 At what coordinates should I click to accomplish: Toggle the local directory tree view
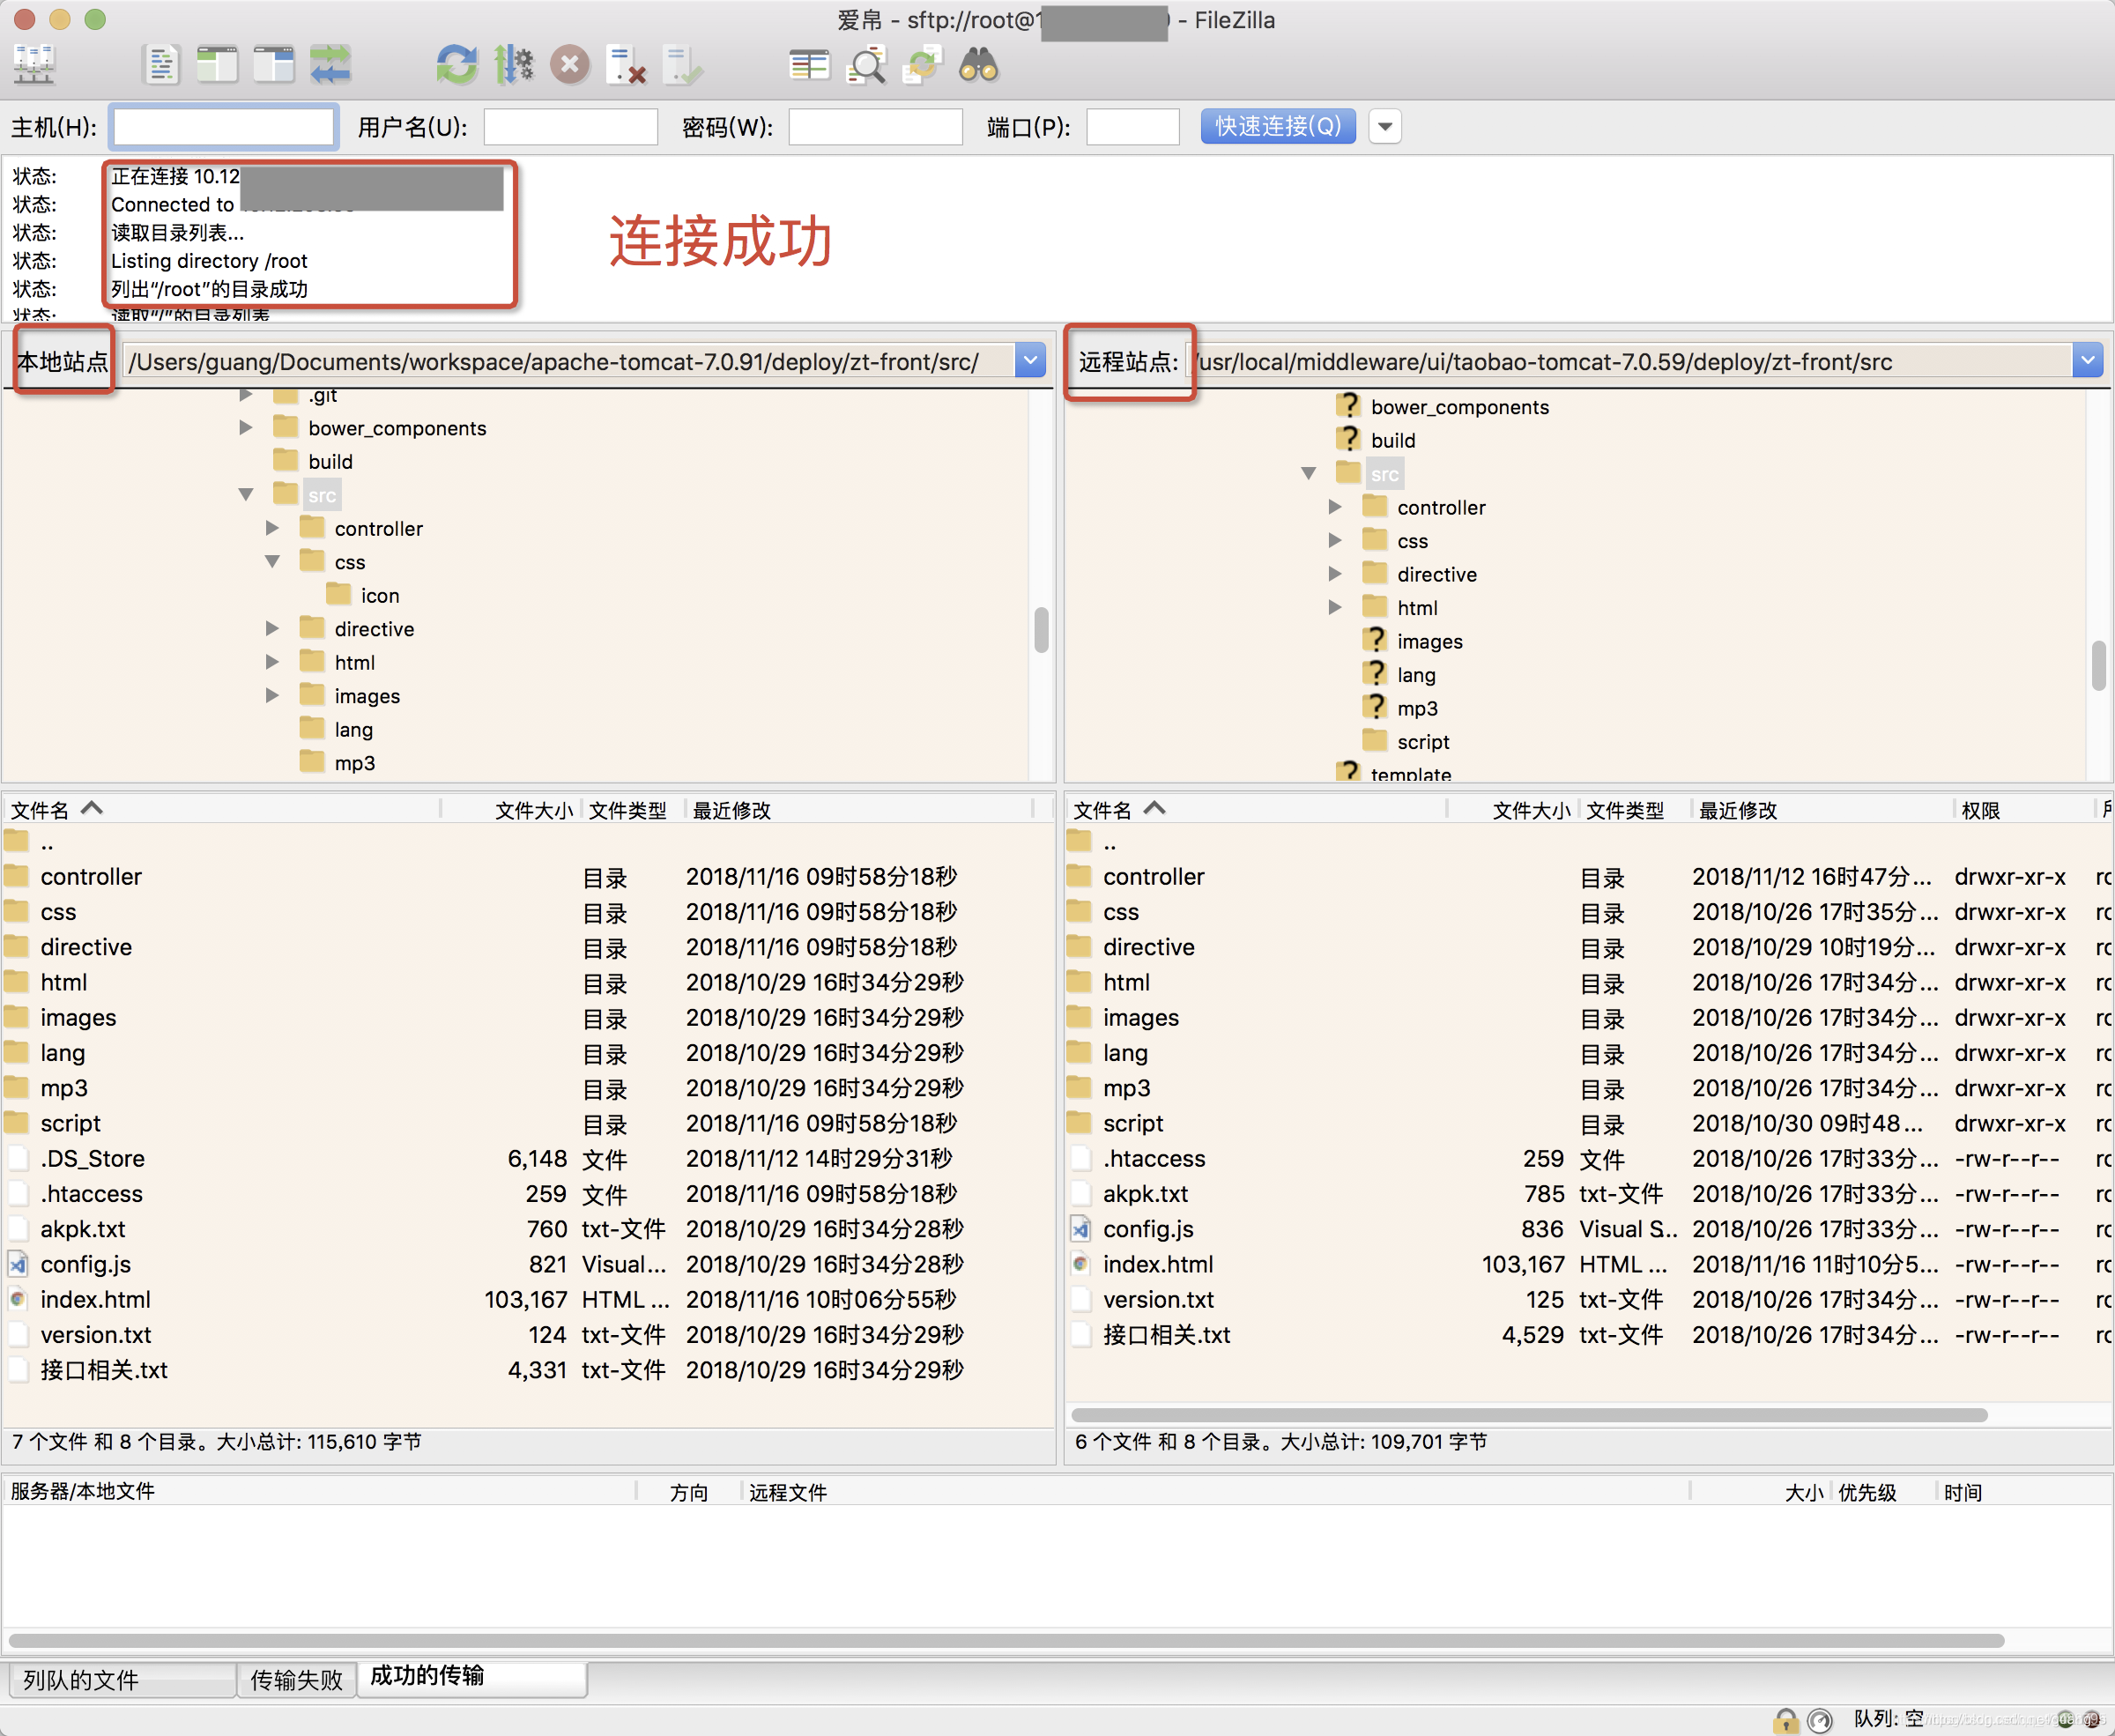tap(217, 66)
